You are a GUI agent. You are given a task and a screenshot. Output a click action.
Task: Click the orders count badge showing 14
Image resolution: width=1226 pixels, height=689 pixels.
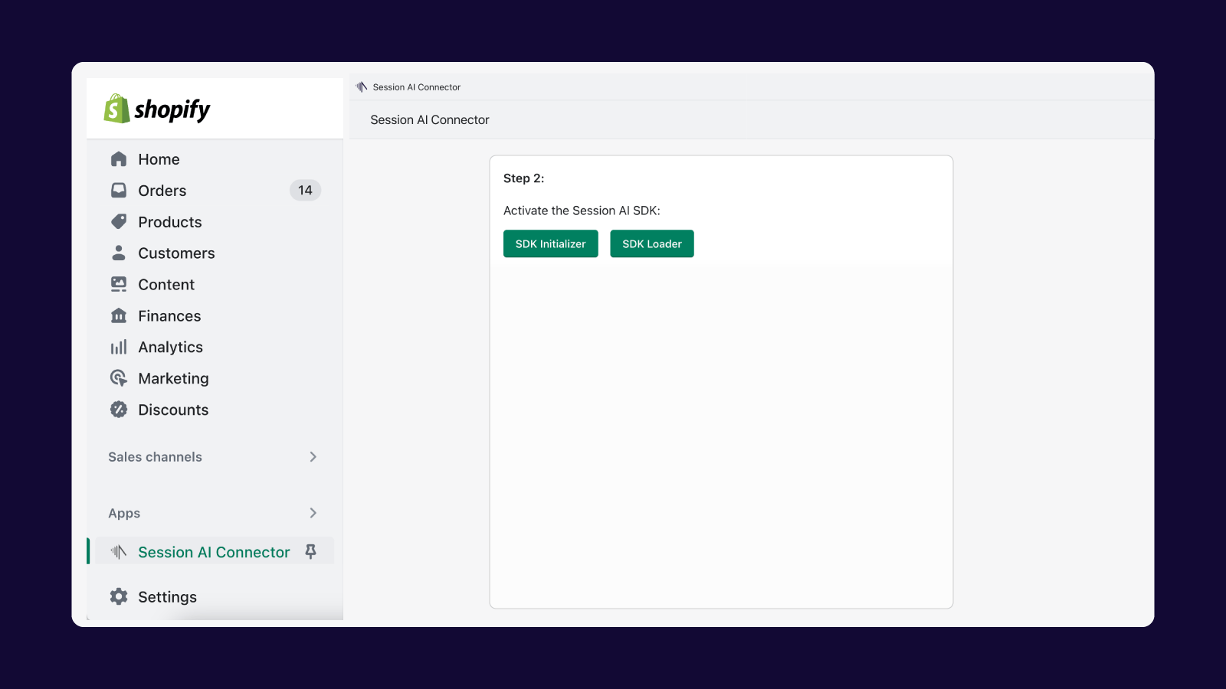[305, 190]
